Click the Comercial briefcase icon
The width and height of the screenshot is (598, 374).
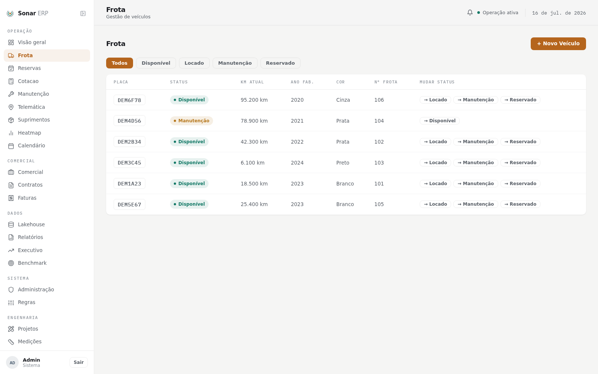tap(11, 172)
